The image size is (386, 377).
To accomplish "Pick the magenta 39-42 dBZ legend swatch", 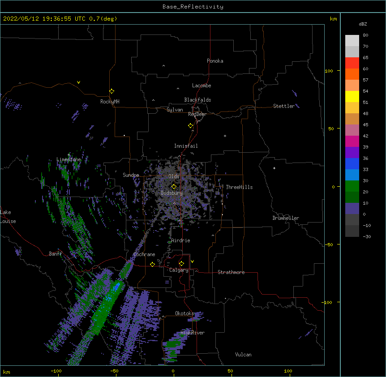I will tap(352, 141).
